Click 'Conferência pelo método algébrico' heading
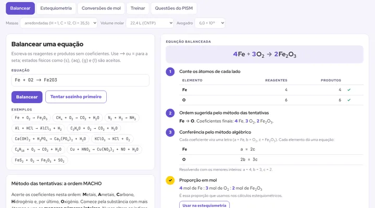Image resolution: width=375 pixels, height=208 pixels. pyautogui.click(x=215, y=132)
